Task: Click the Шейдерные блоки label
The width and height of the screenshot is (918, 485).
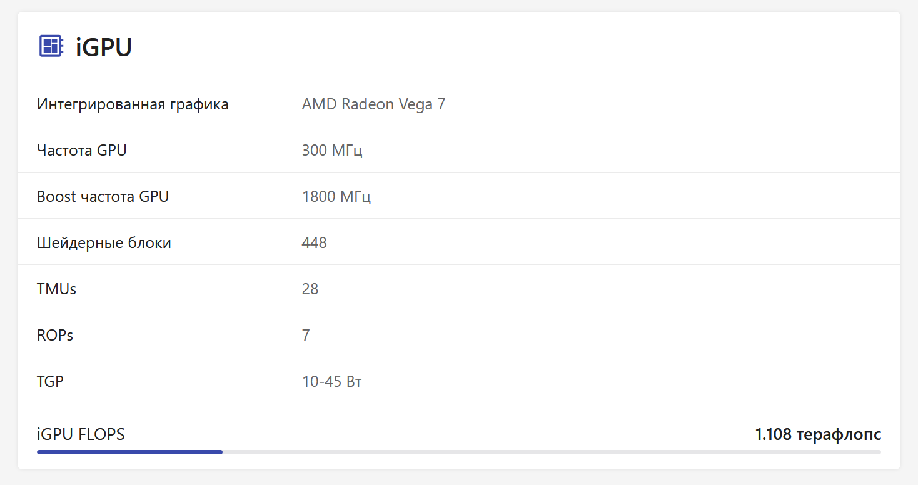Action: click(104, 242)
